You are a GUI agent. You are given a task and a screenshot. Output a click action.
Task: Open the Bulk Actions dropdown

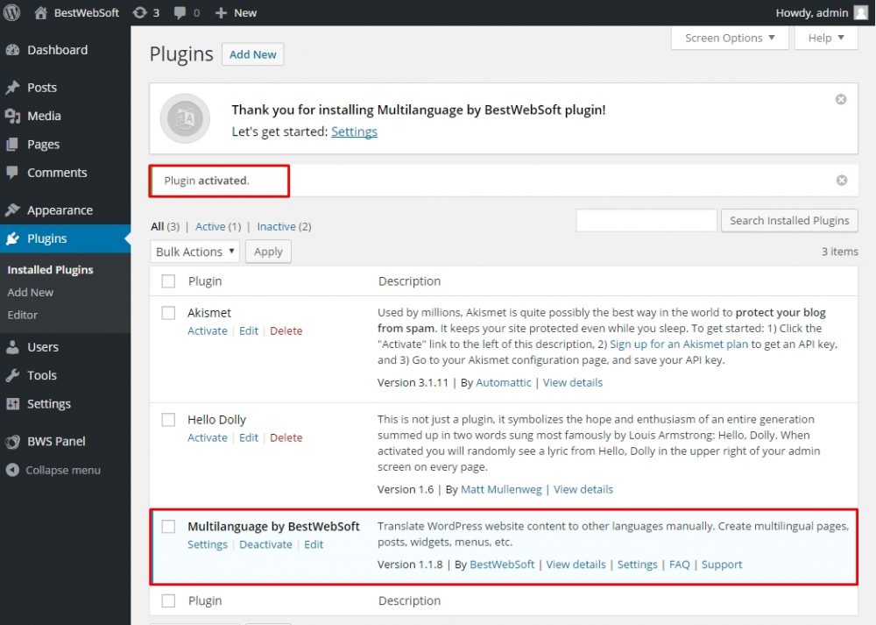click(194, 252)
